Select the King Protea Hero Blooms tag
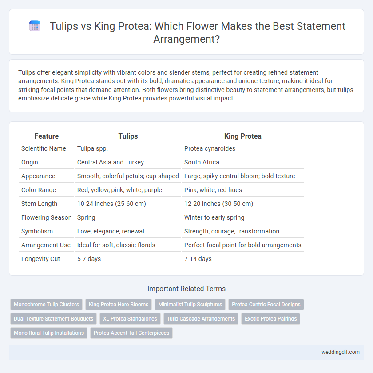The width and height of the screenshot is (373, 373). click(119, 305)
